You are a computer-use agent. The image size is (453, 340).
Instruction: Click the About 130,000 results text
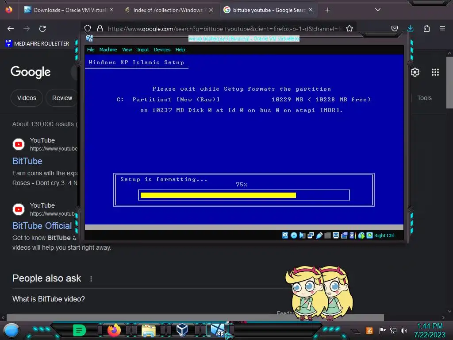pyautogui.click(x=45, y=124)
